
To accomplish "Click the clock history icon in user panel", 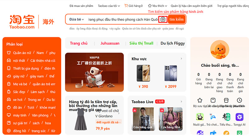I will coord(239,100).
